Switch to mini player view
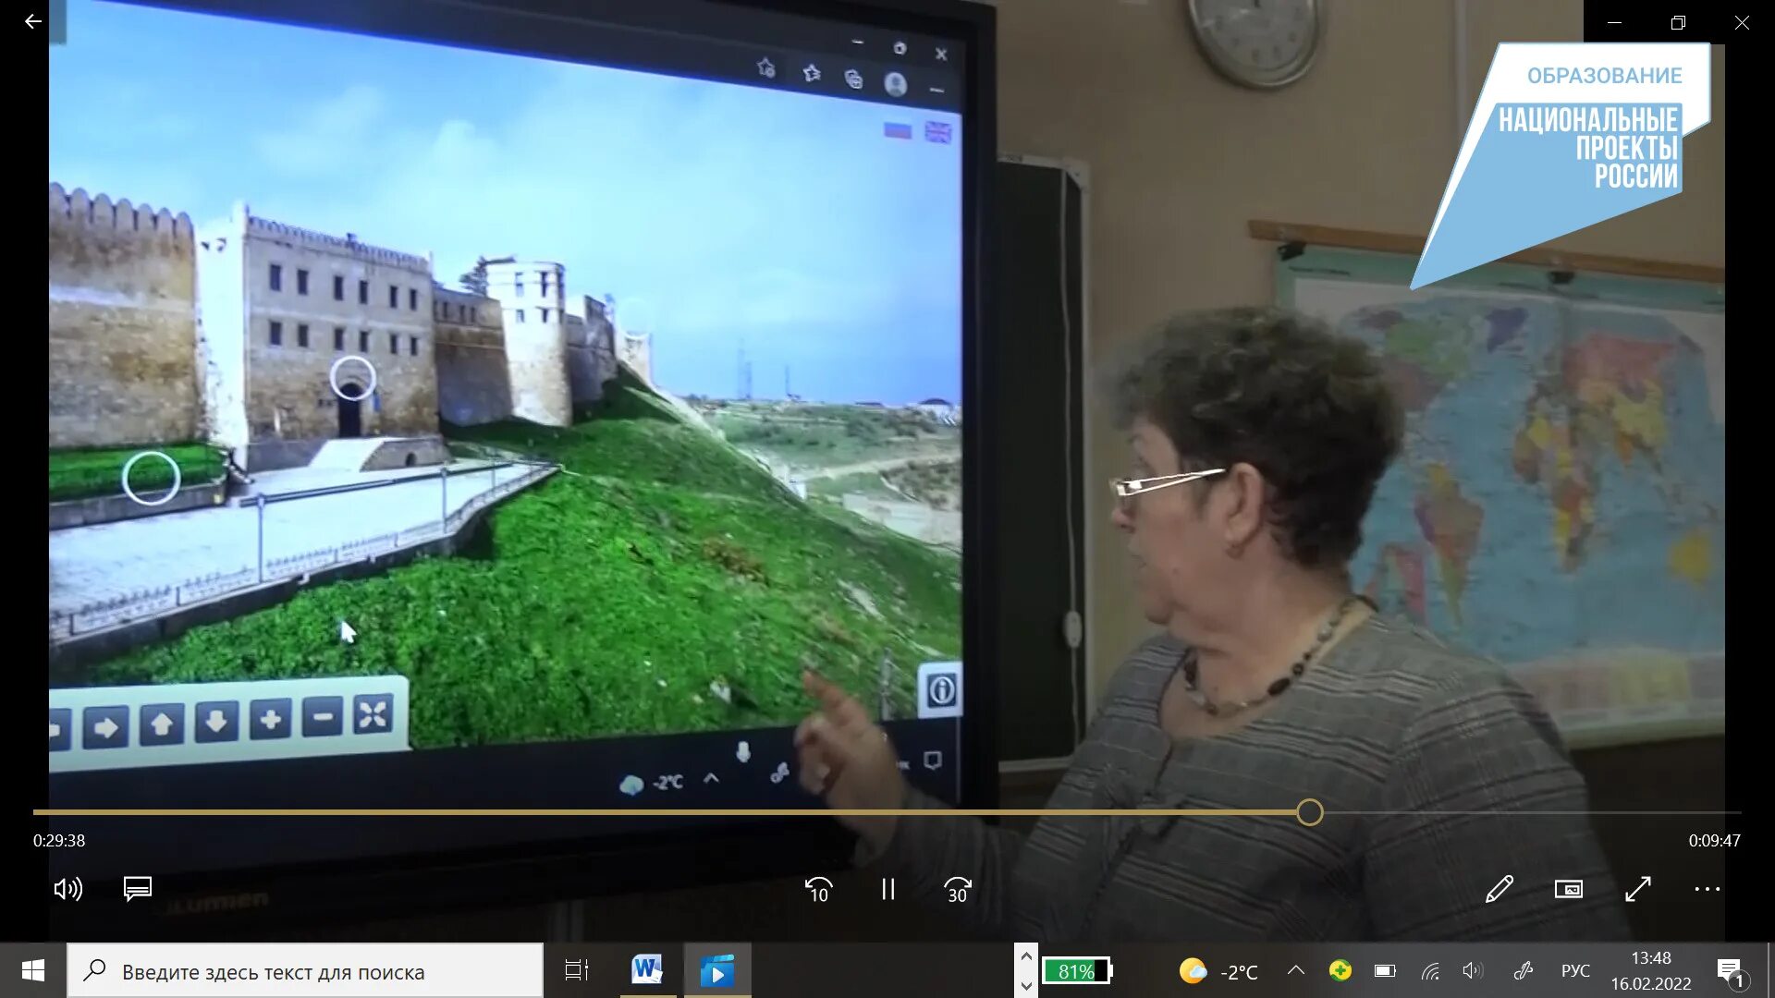The width and height of the screenshot is (1775, 998). (x=1569, y=889)
